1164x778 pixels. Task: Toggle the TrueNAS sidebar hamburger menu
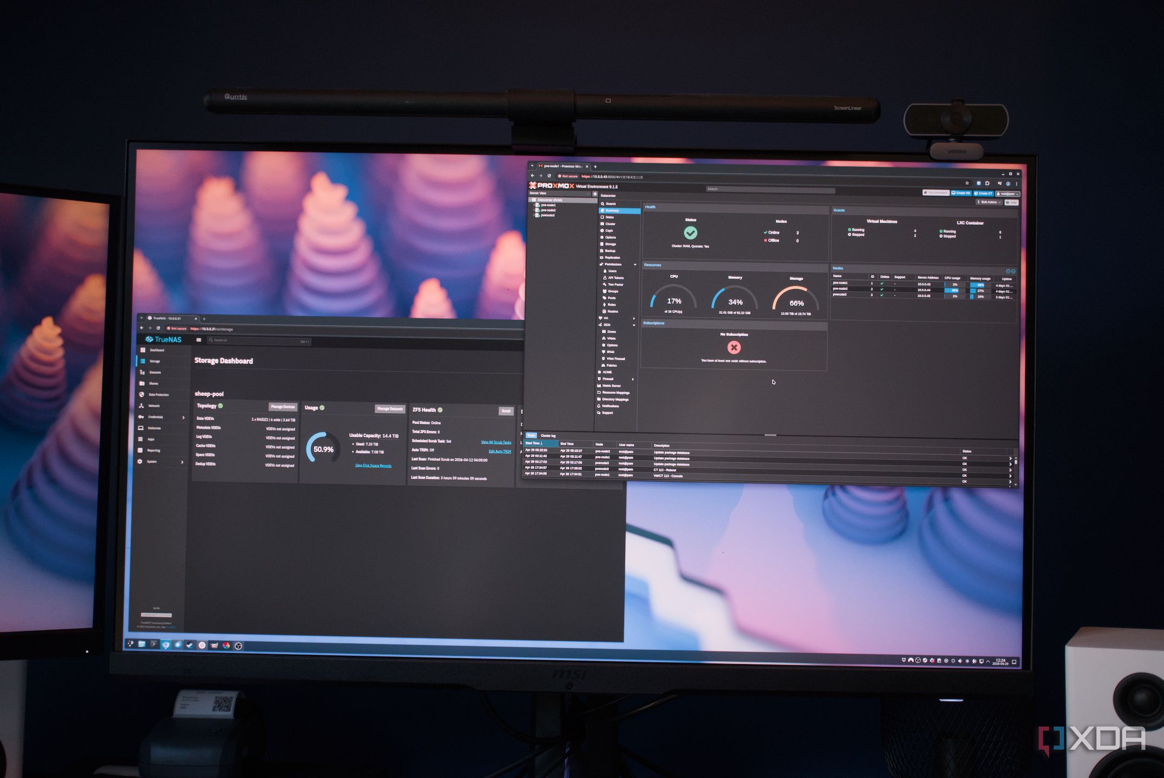pos(199,340)
